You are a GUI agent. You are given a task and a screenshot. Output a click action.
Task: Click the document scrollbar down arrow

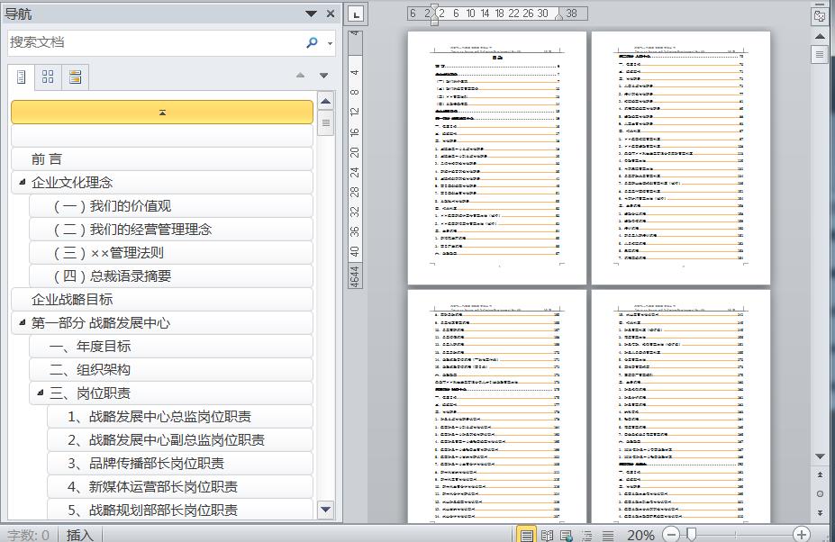[820, 456]
